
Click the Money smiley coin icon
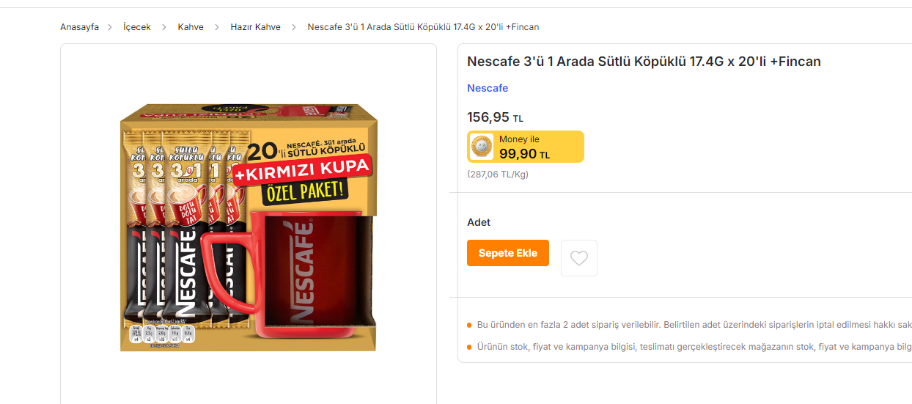(482, 147)
